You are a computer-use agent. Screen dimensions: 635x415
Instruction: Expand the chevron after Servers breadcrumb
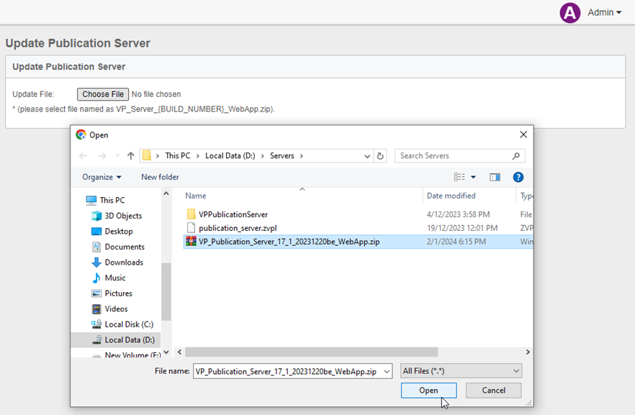click(301, 156)
